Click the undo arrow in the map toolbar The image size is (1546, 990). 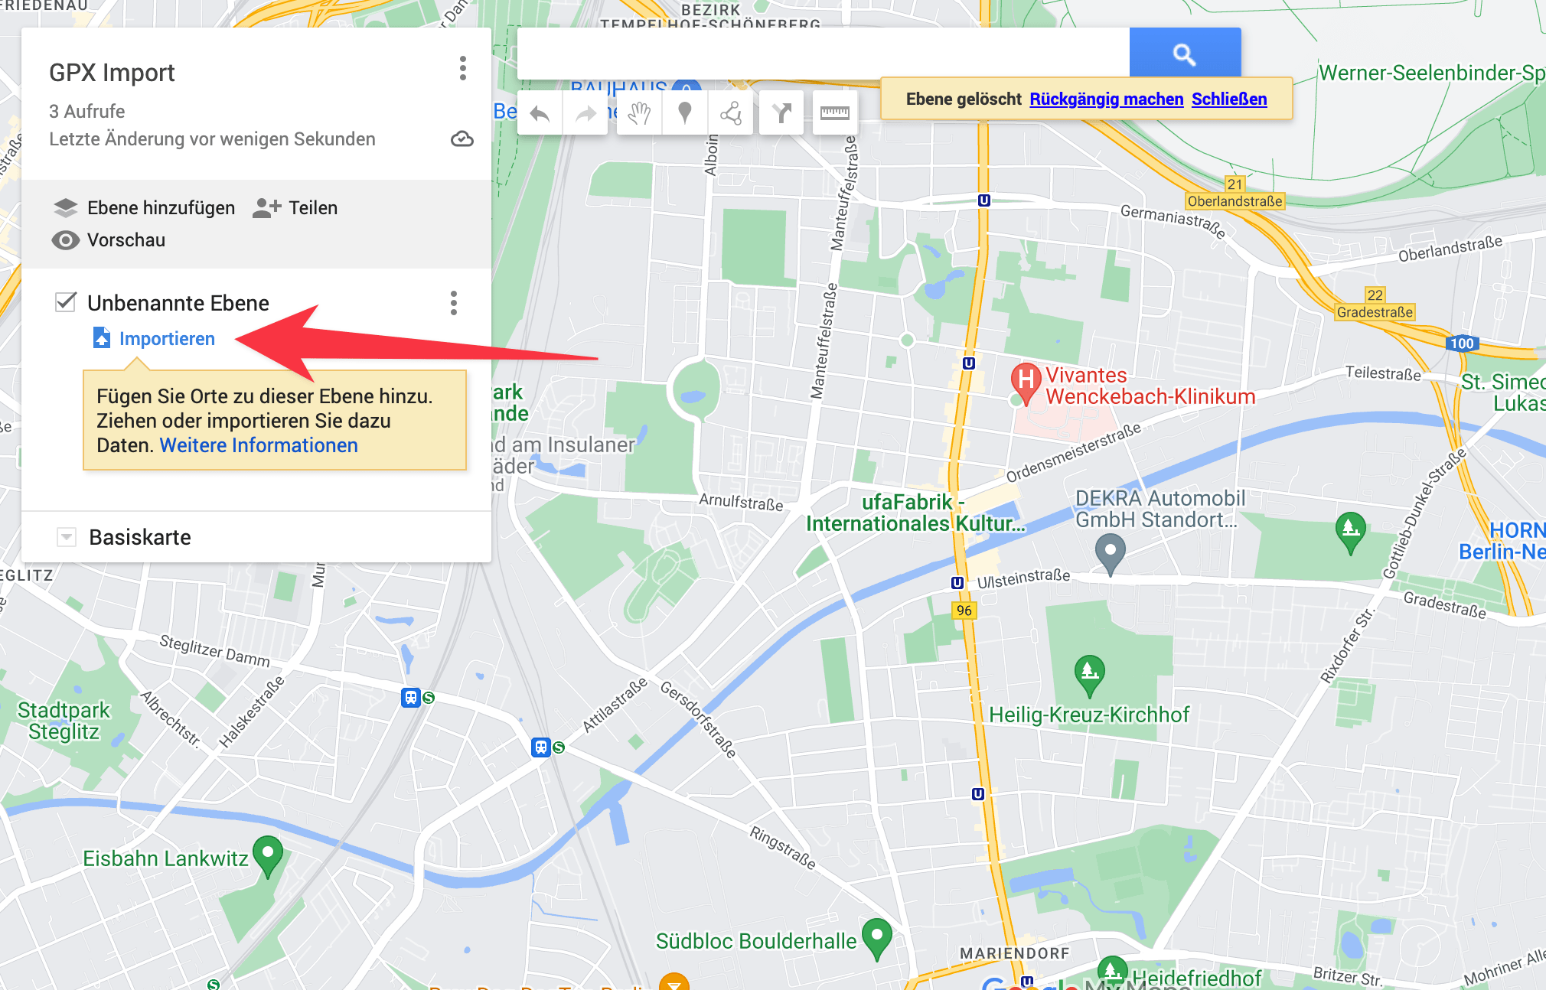click(x=540, y=114)
